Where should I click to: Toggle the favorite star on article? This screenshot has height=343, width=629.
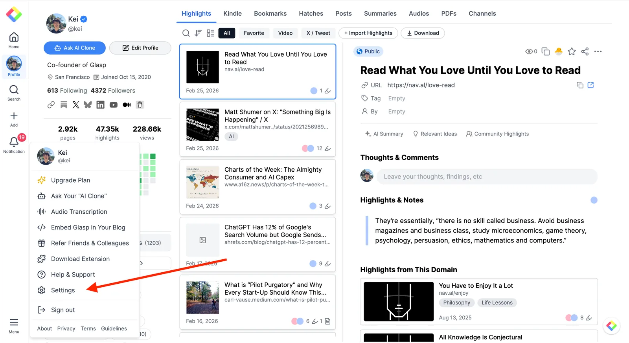pos(572,51)
